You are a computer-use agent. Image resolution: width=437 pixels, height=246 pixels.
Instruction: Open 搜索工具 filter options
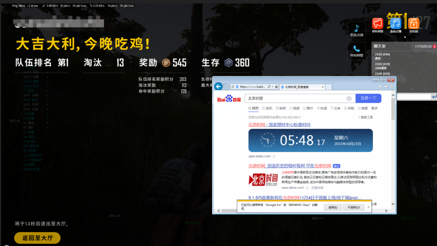366,117
